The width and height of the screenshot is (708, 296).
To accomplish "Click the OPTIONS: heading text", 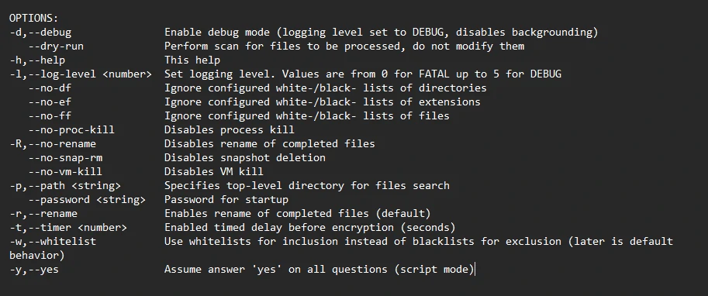I will 34,19.
